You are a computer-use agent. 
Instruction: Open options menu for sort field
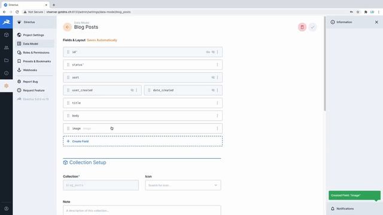(x=217, y=77)
